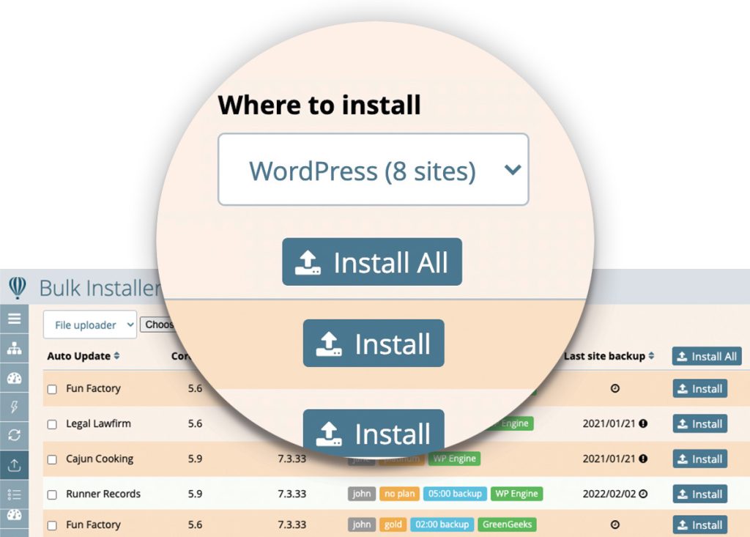Click the '05:00 backup' blue tag

455,494
